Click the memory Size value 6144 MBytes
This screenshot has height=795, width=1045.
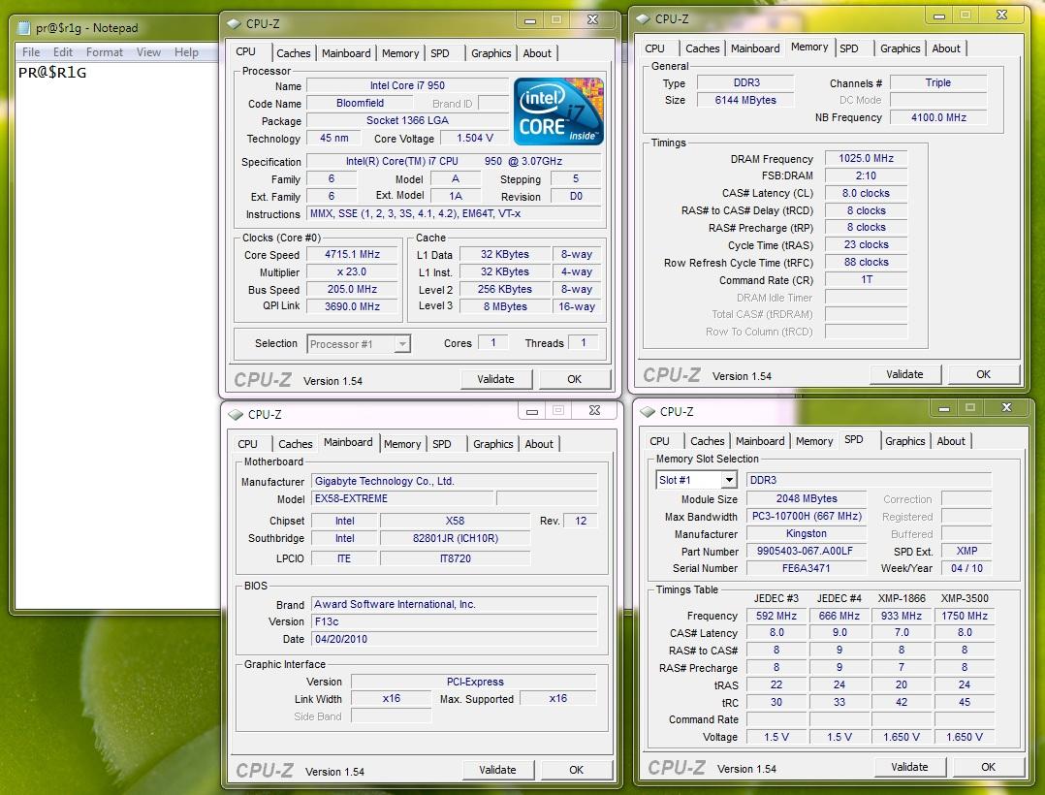click(745, 100)
